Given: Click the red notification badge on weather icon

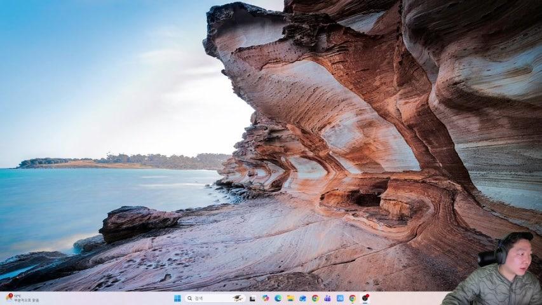Looking at the screenshot, I should (11, 295).
